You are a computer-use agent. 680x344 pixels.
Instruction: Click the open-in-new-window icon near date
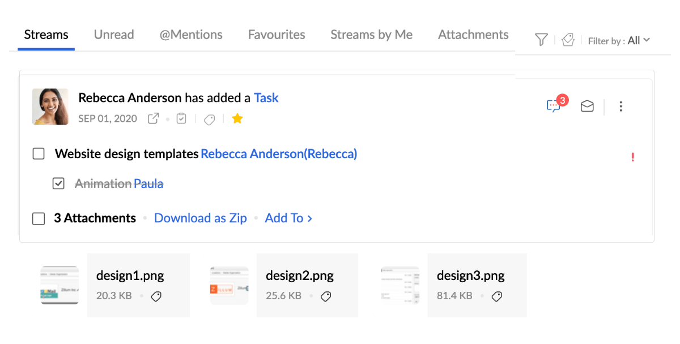point(153,119)
